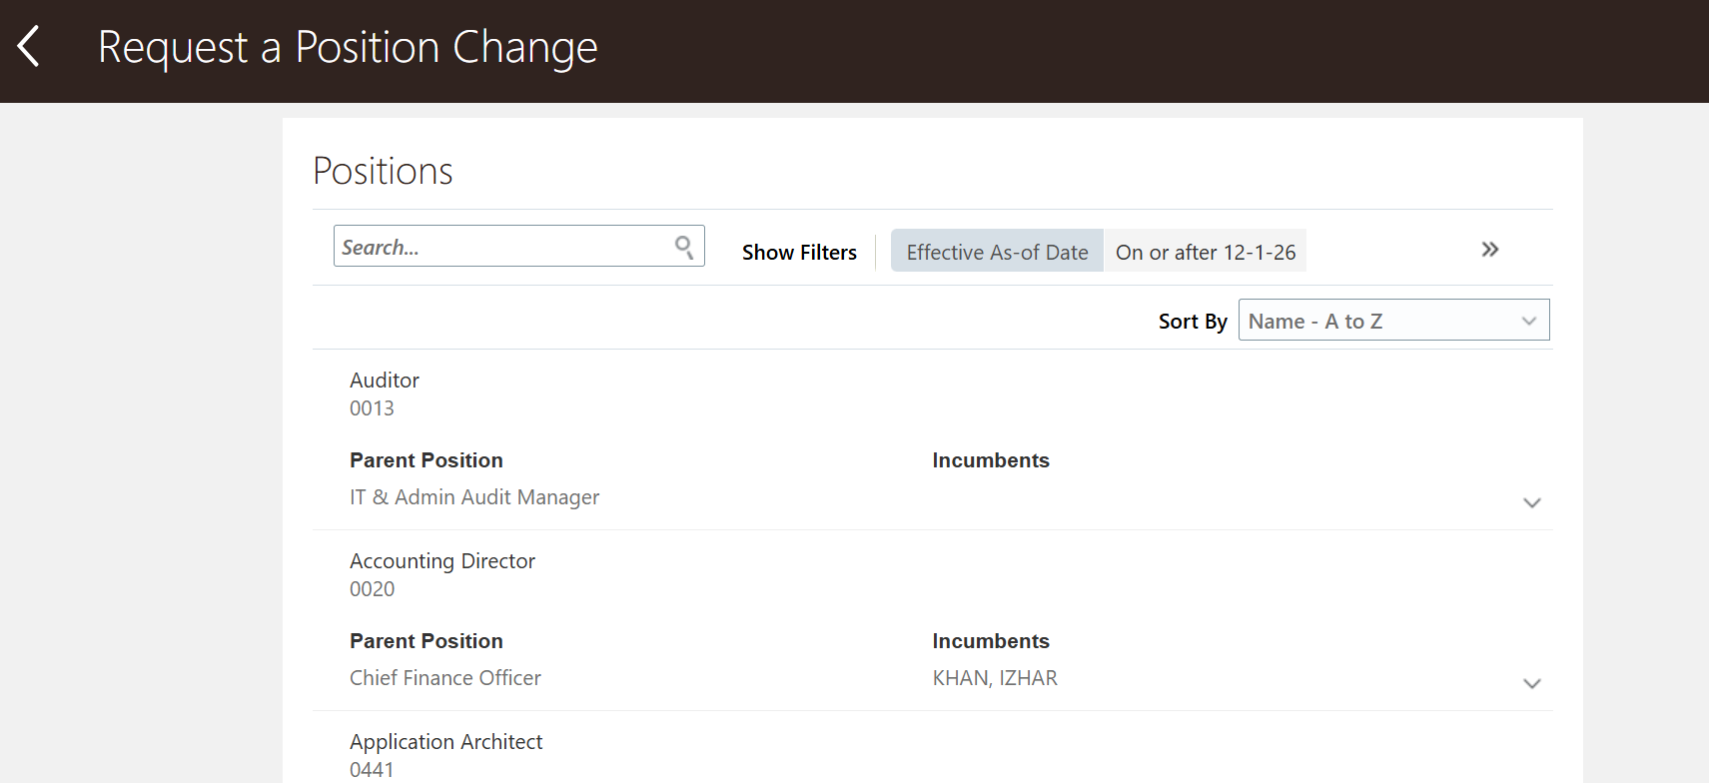The image size is (1709, 783).
Task: Open the Sort By Name - A to Z dropdown
Action: [1393, 321]
